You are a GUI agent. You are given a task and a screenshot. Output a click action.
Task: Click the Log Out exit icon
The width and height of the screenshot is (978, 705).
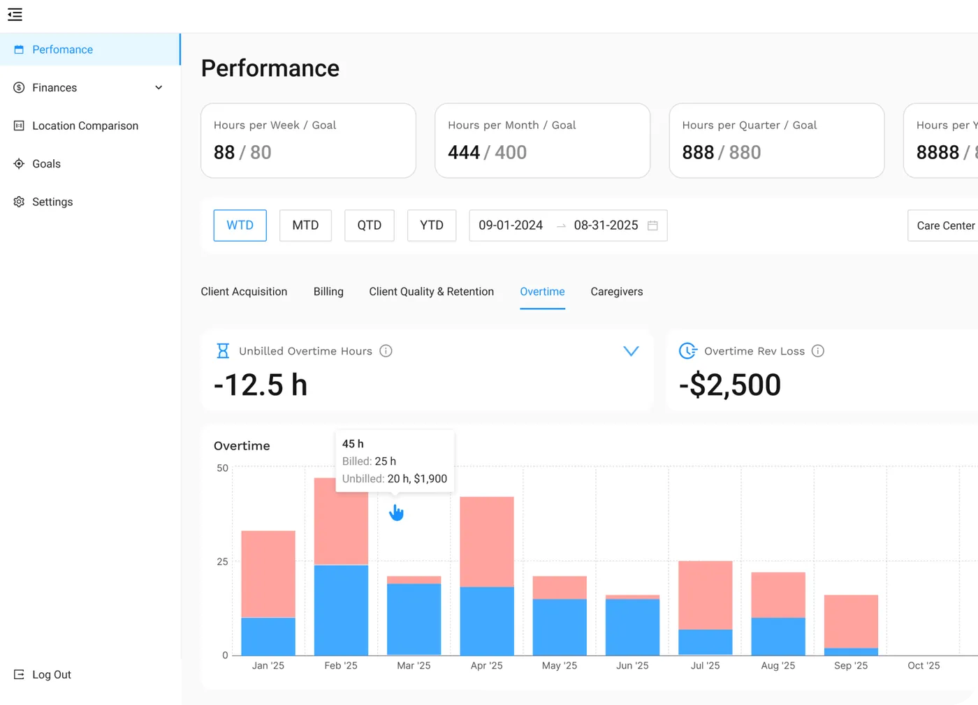[x=19, y=674]
